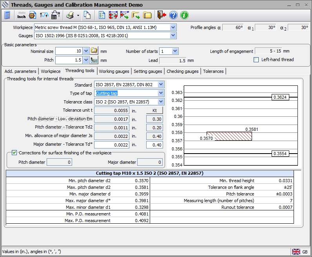Click the Pitch diameter correction field
Screen dimensions: 312x257
pos(59,162)
